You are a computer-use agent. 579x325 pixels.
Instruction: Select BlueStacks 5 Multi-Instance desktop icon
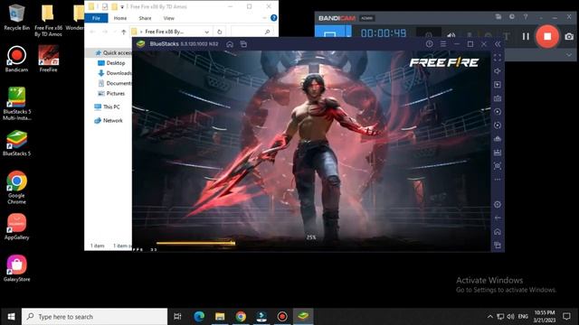[16, 103]
